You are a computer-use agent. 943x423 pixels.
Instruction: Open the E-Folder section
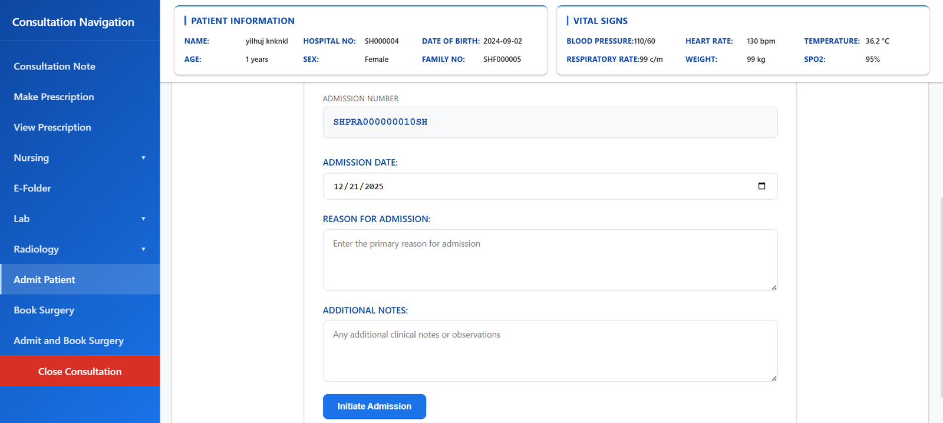coord(32,189)
